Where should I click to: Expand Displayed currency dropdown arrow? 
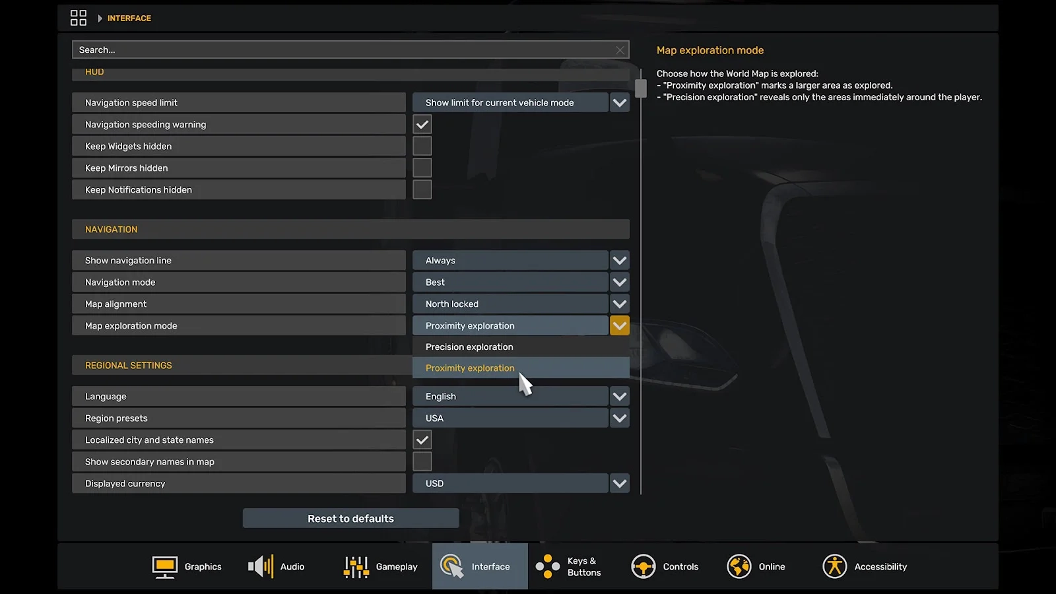click(620, 483)
